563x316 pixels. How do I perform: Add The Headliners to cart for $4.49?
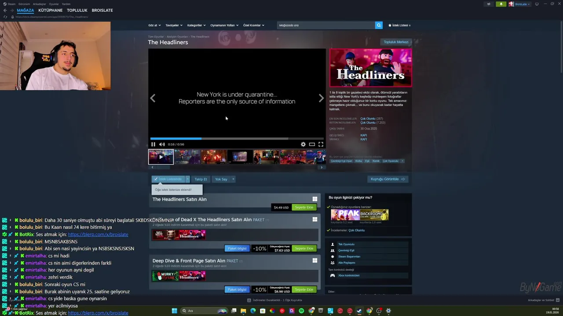click(304, 207)
